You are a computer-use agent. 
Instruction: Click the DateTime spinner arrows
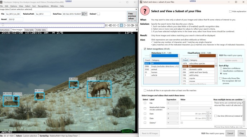pyautogui.click(x=83, y=14)
